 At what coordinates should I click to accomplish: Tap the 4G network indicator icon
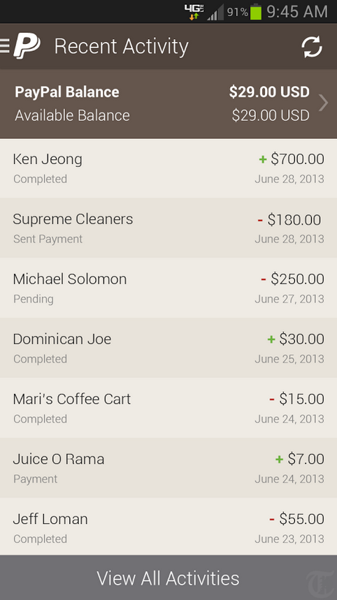pos(194,12)
